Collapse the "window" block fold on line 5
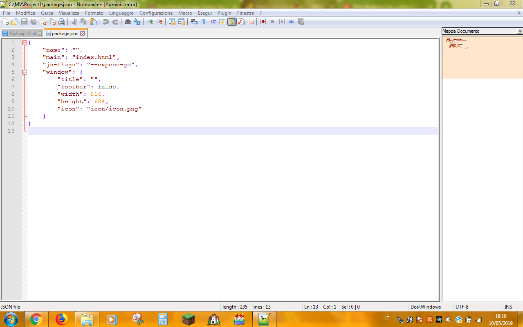 tap(25, 72)
